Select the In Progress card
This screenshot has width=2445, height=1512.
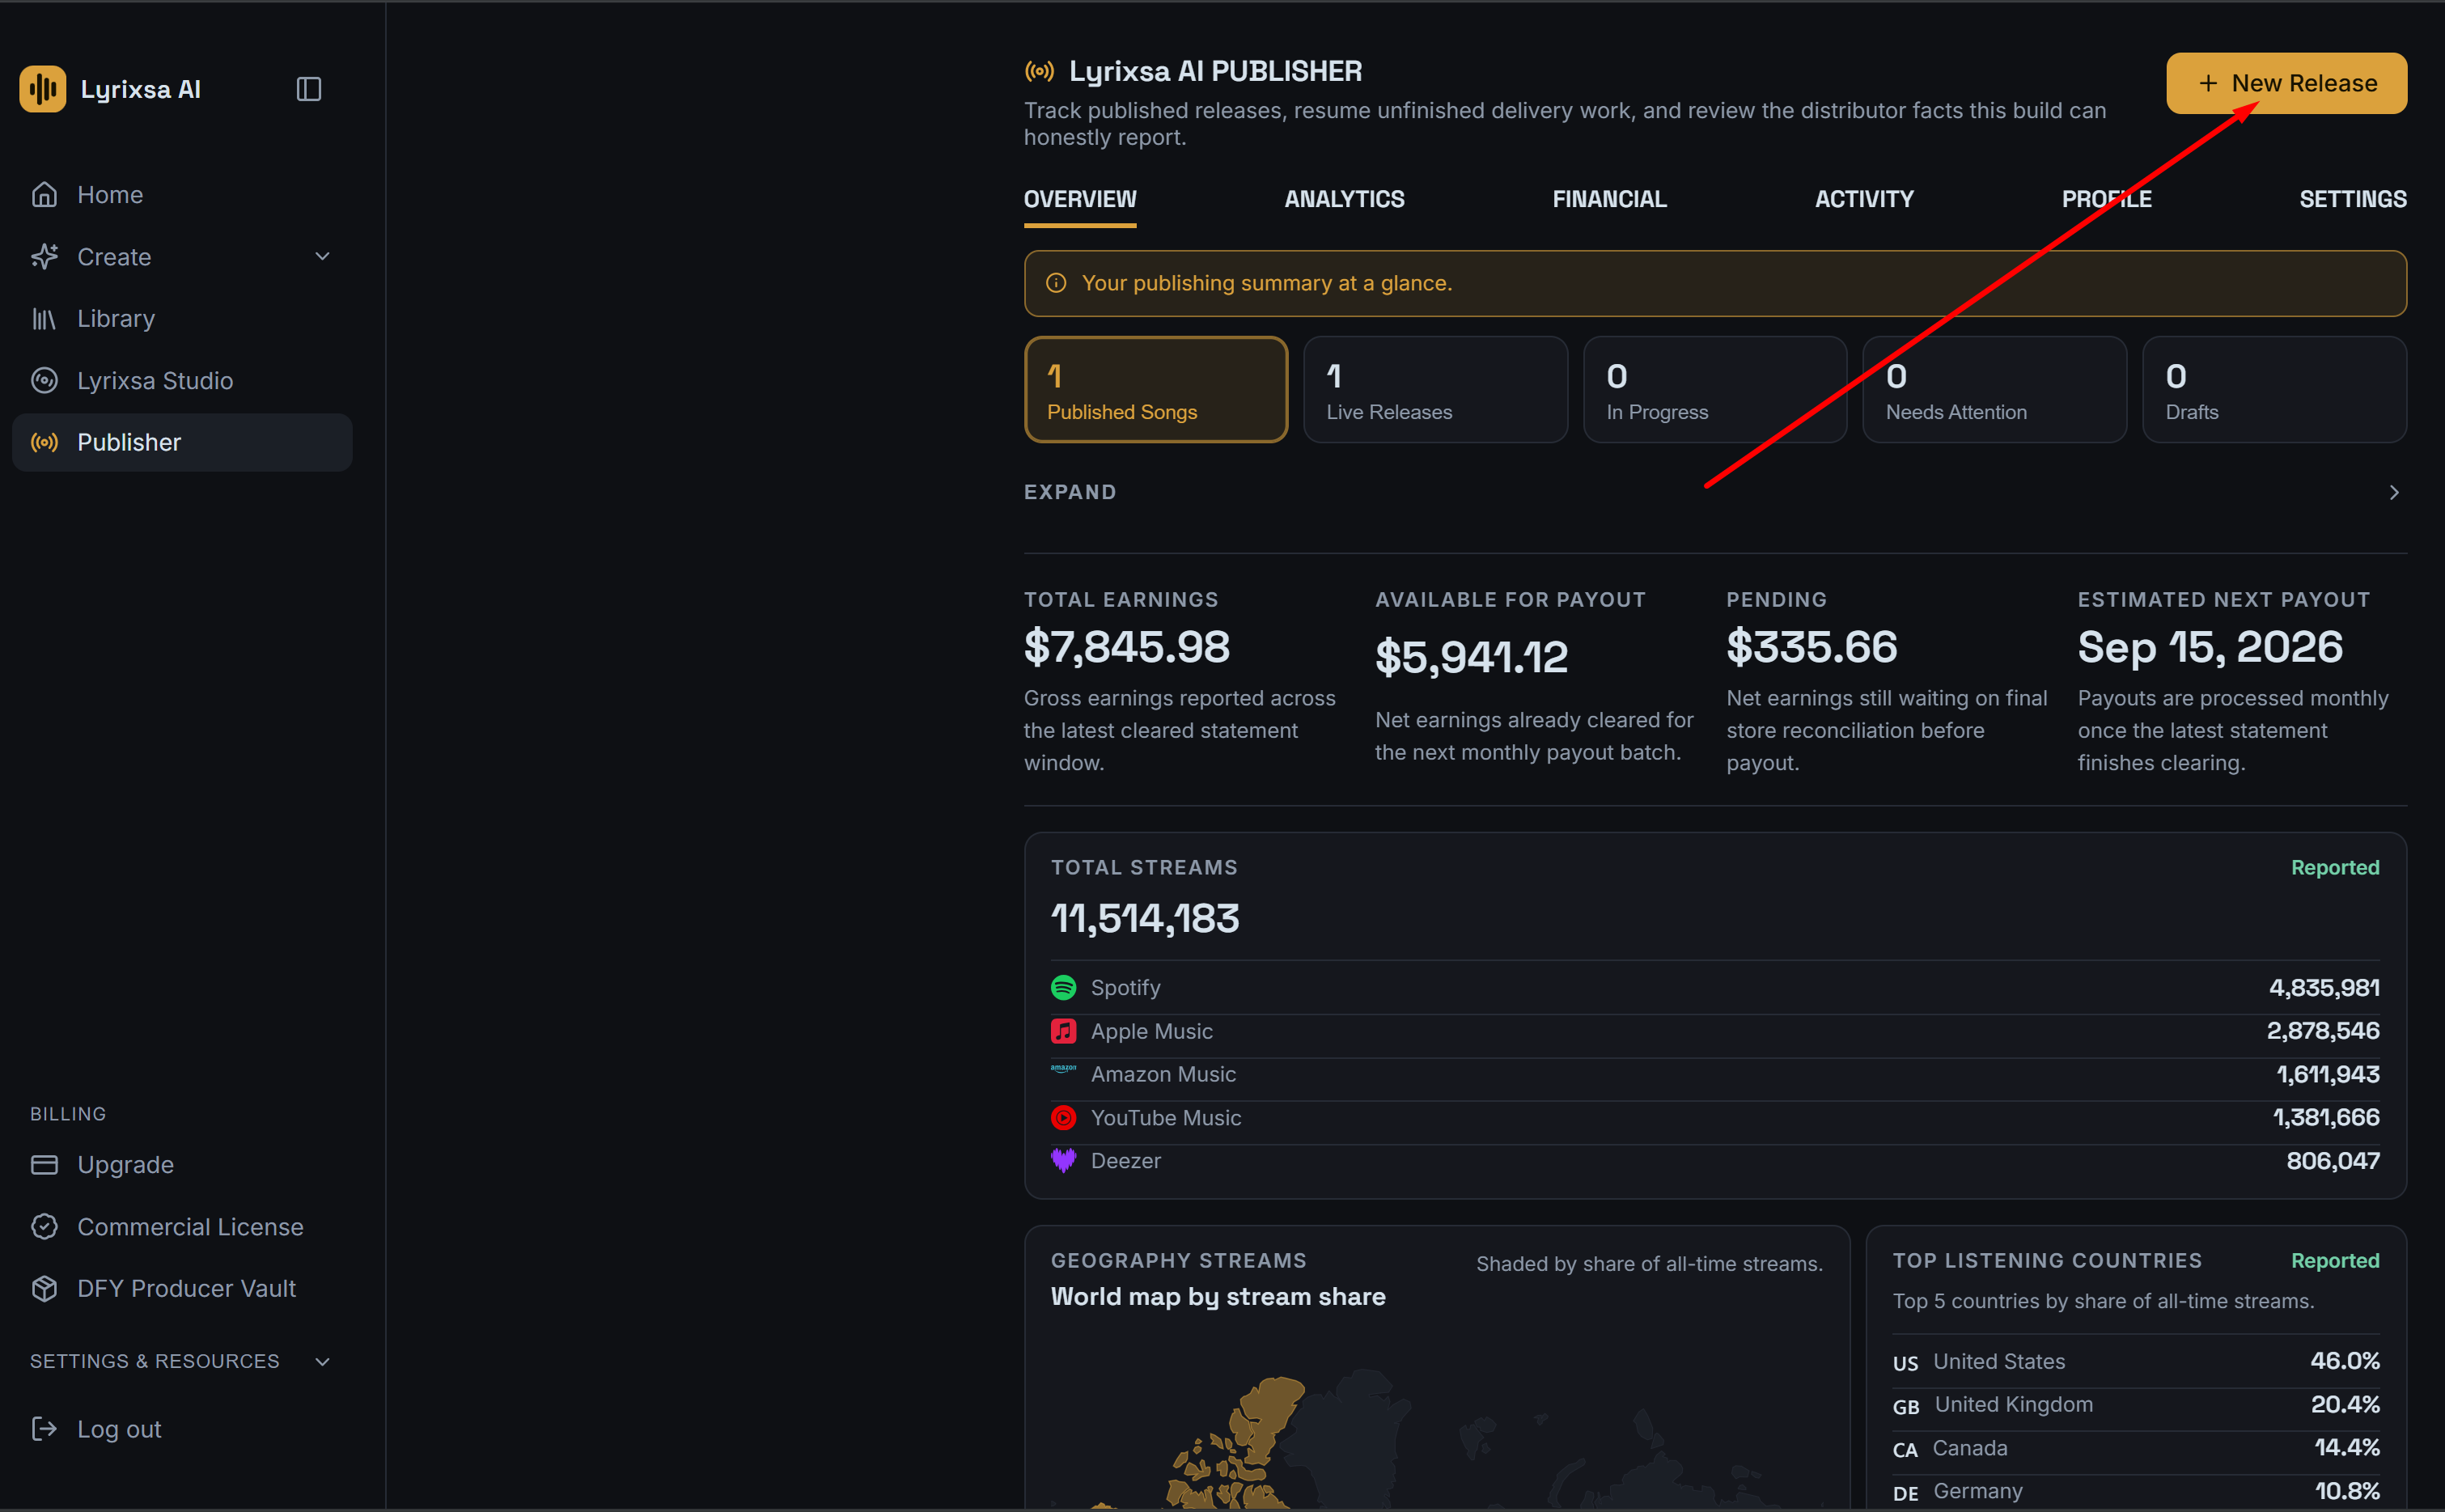tap(1715, 389)
